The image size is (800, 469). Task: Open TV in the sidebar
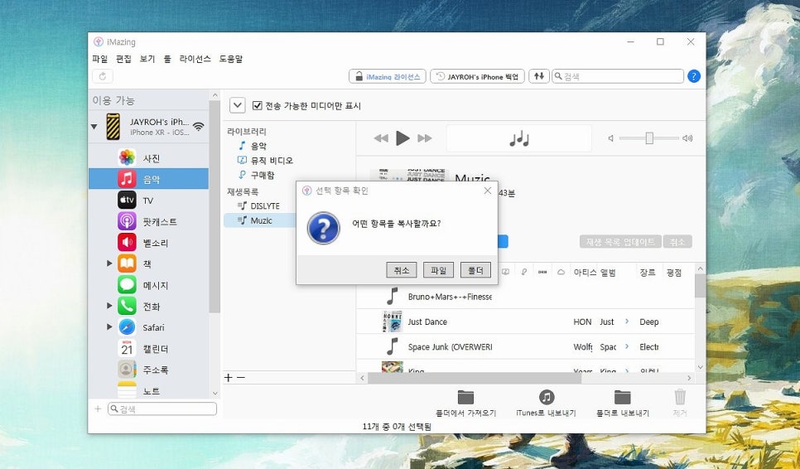coord(148,200)
